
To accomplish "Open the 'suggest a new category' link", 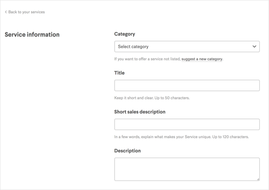I will point(202,59).
